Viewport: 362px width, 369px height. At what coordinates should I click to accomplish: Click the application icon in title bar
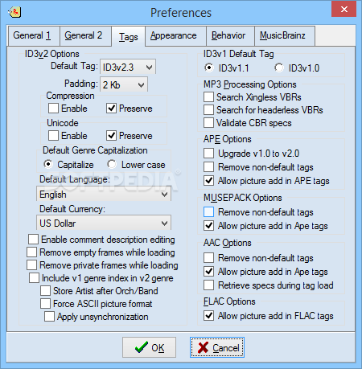(14, 12)
